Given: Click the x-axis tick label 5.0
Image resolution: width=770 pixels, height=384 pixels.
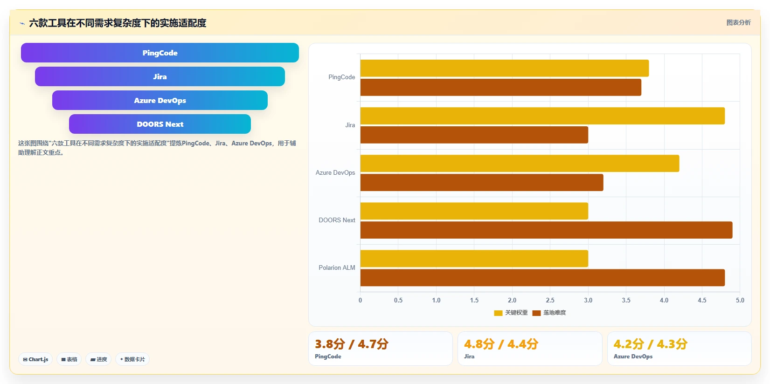Looking at the screenshot, I should [740, 300].
